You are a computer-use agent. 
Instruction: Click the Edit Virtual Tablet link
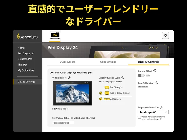click(60, 109)
